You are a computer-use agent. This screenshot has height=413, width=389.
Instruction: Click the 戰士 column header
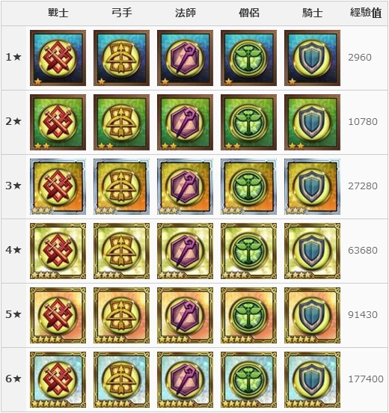coord(58,13)
